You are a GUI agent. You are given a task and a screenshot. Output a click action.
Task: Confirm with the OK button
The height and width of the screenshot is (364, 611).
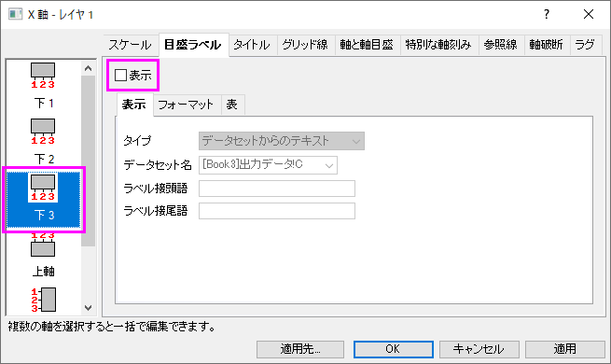pyautogui.click(x=393, y=349)
